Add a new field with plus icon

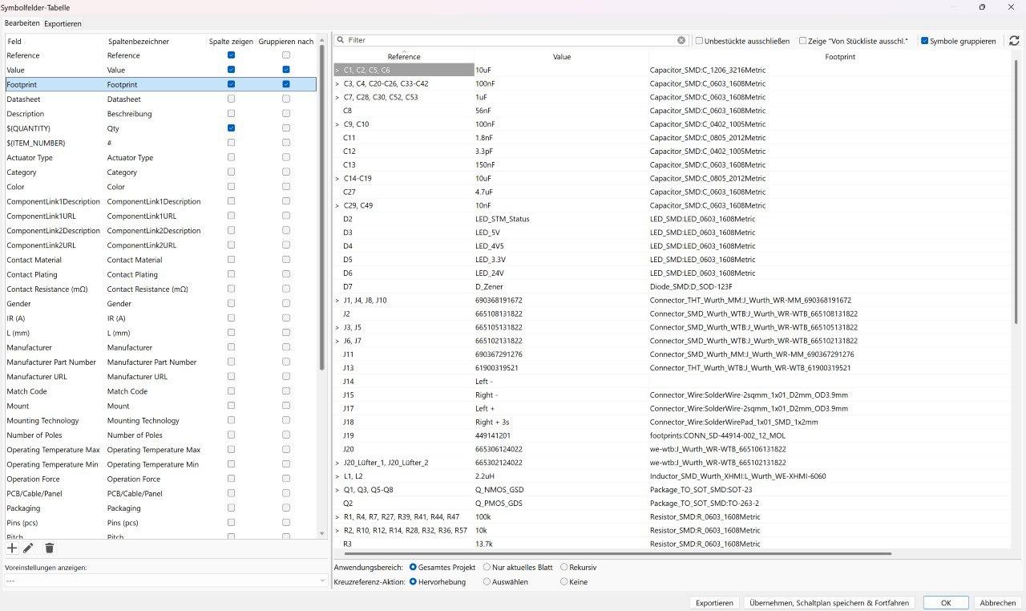tap(12, 548)
